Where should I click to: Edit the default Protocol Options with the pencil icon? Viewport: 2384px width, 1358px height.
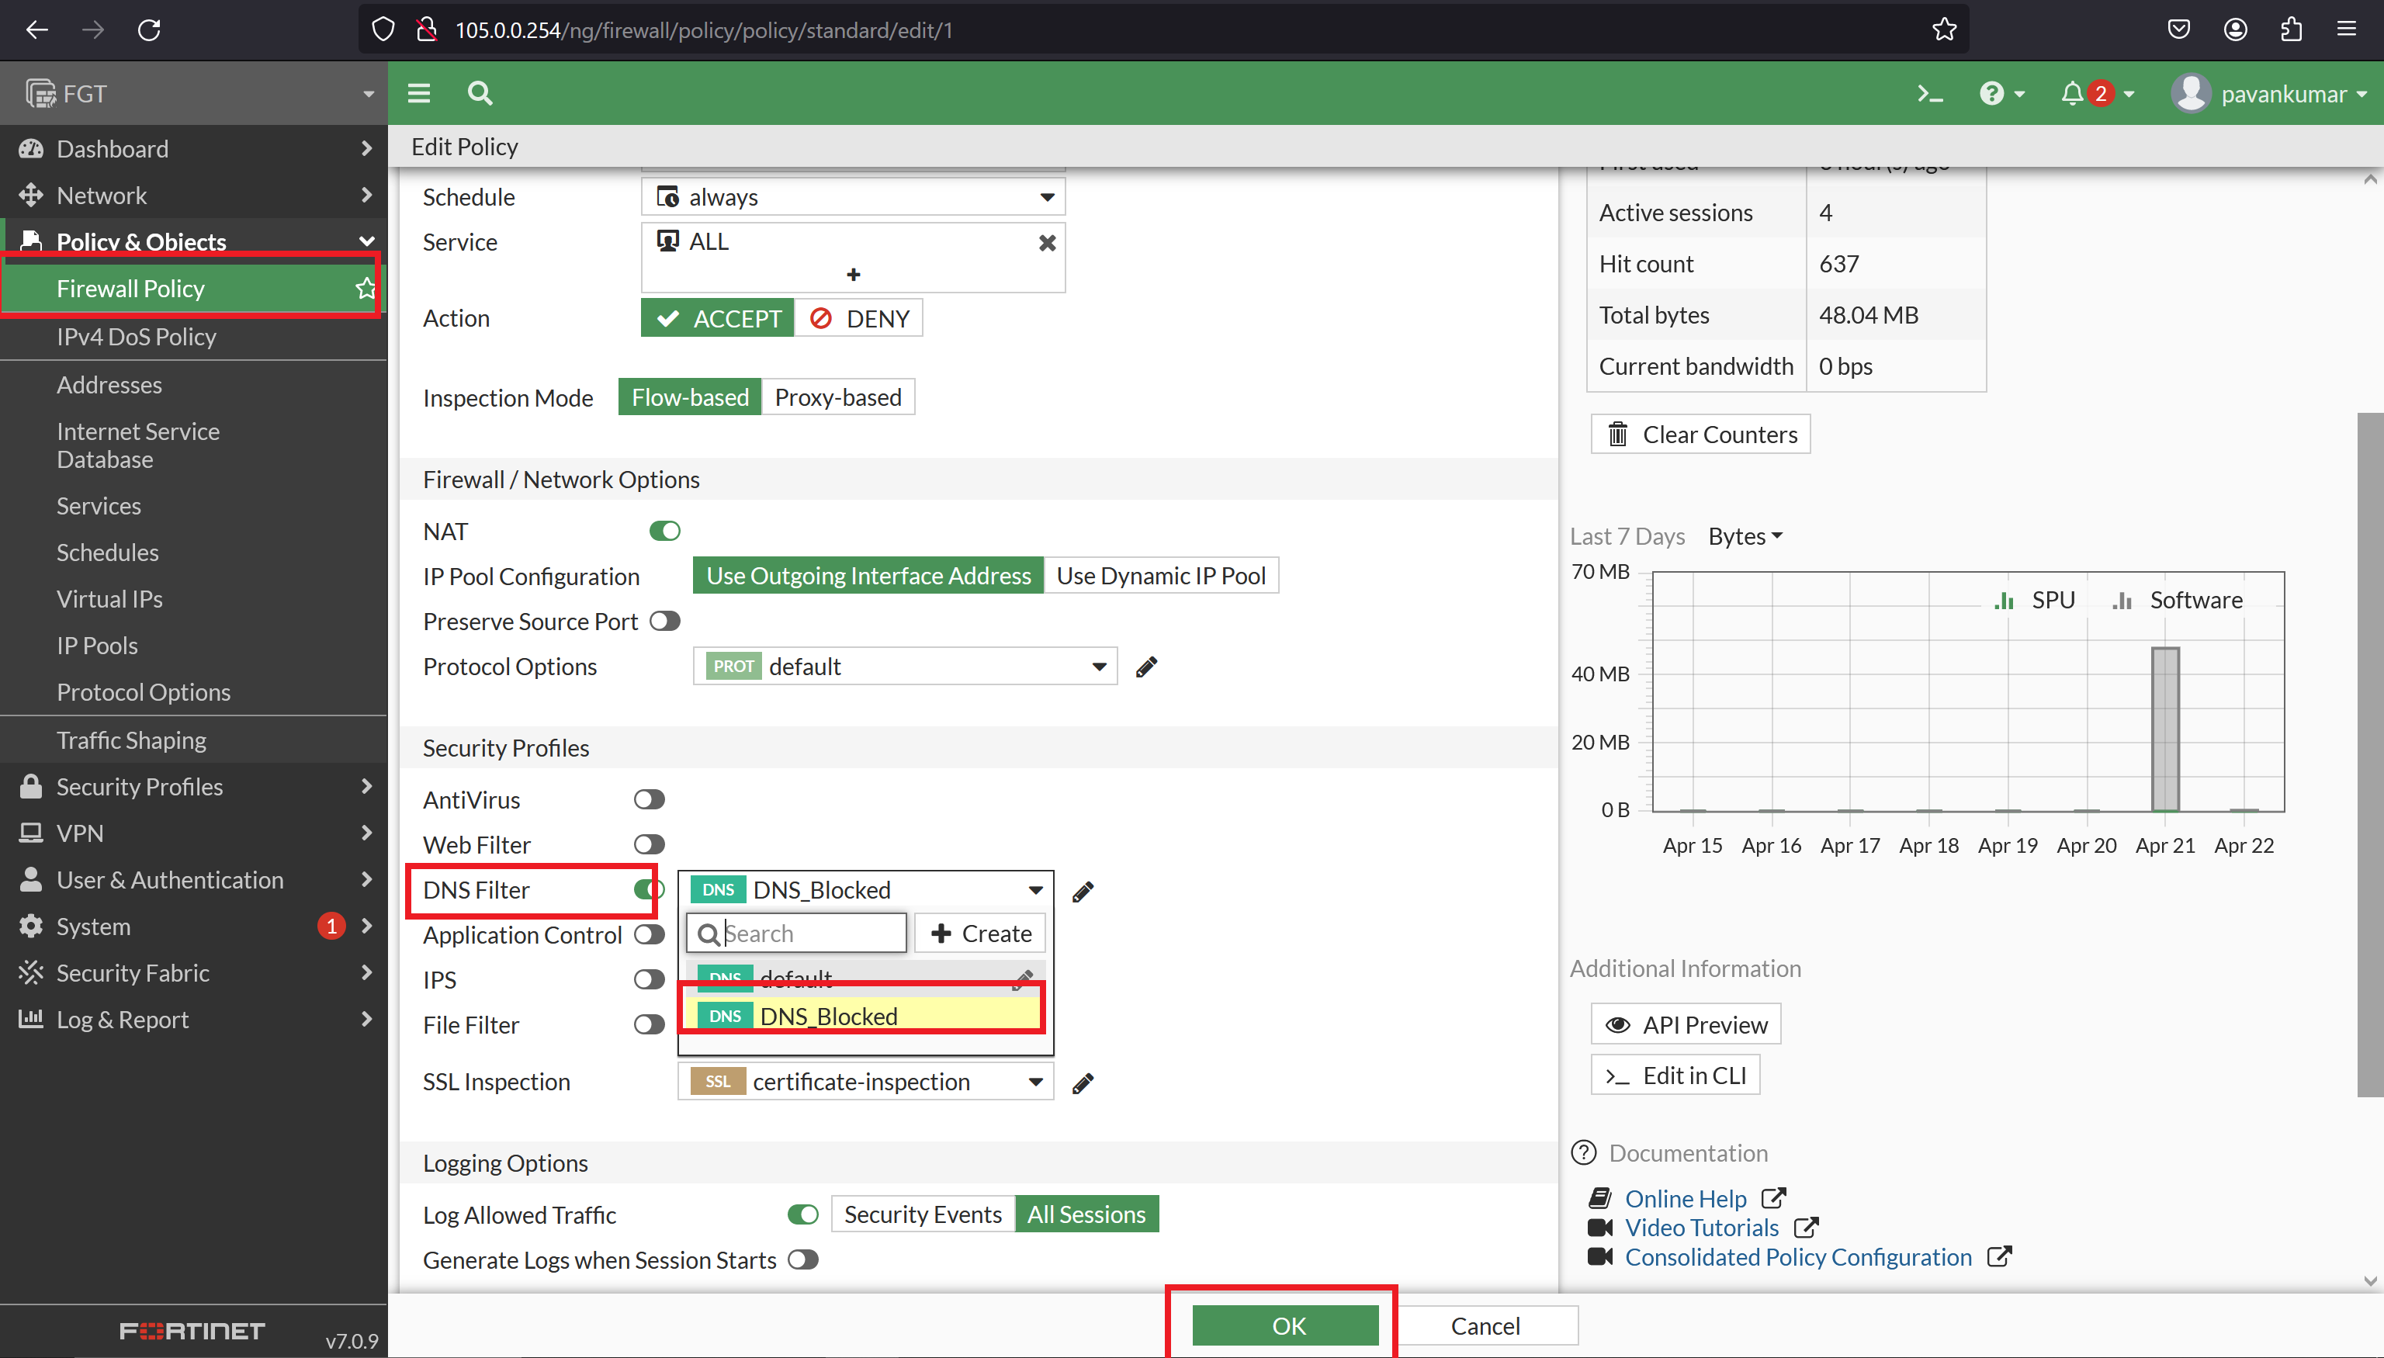pyautogui.click(x=1145, y=666)
